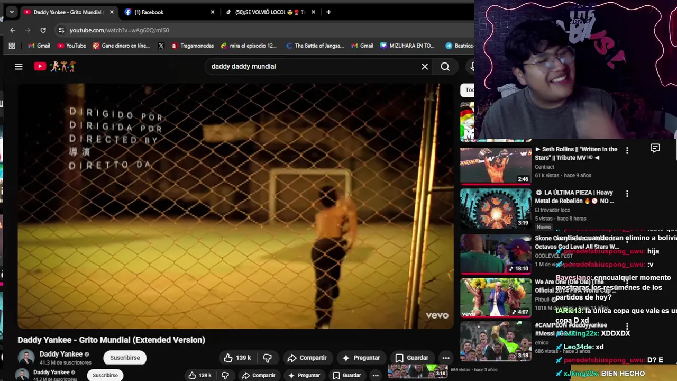
Task: Open site information icon left of the URL
Action: tap(61, 30)
